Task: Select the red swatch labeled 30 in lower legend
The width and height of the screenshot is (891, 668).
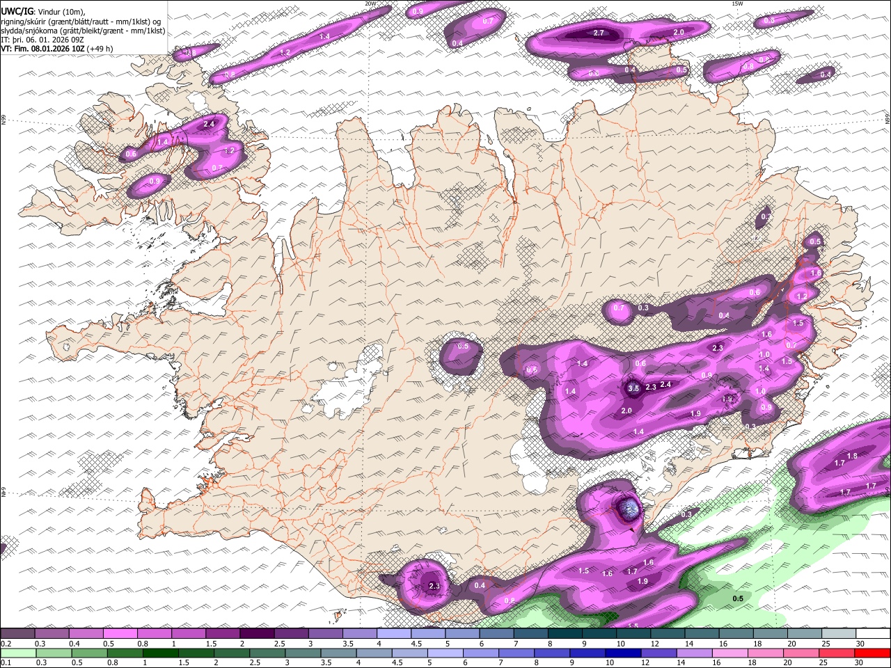Action: click(x=873, y=653)
